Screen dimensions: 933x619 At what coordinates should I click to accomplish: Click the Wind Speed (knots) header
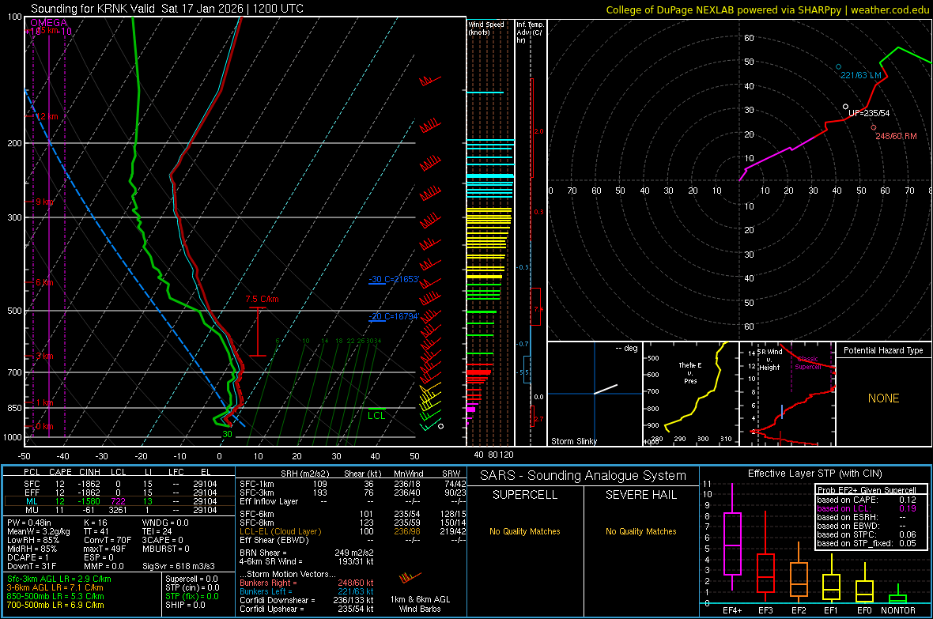pyautogui.click(x=486, y=28)
